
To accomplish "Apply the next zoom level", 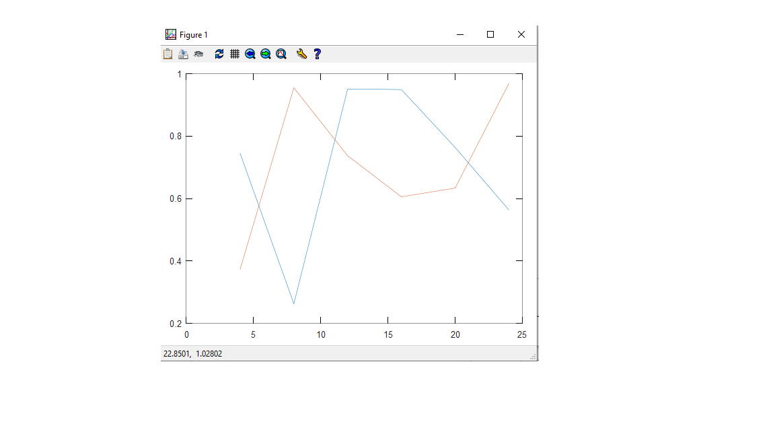I will click(266, 54).
